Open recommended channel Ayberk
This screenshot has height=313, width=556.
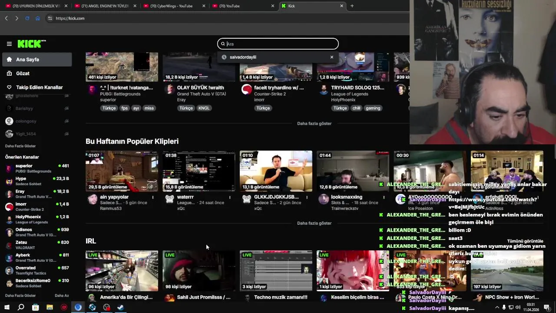click(37, 257)
